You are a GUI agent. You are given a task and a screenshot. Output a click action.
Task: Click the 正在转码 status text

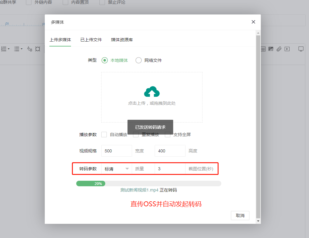pyautogui.click(x=168, y=190)
